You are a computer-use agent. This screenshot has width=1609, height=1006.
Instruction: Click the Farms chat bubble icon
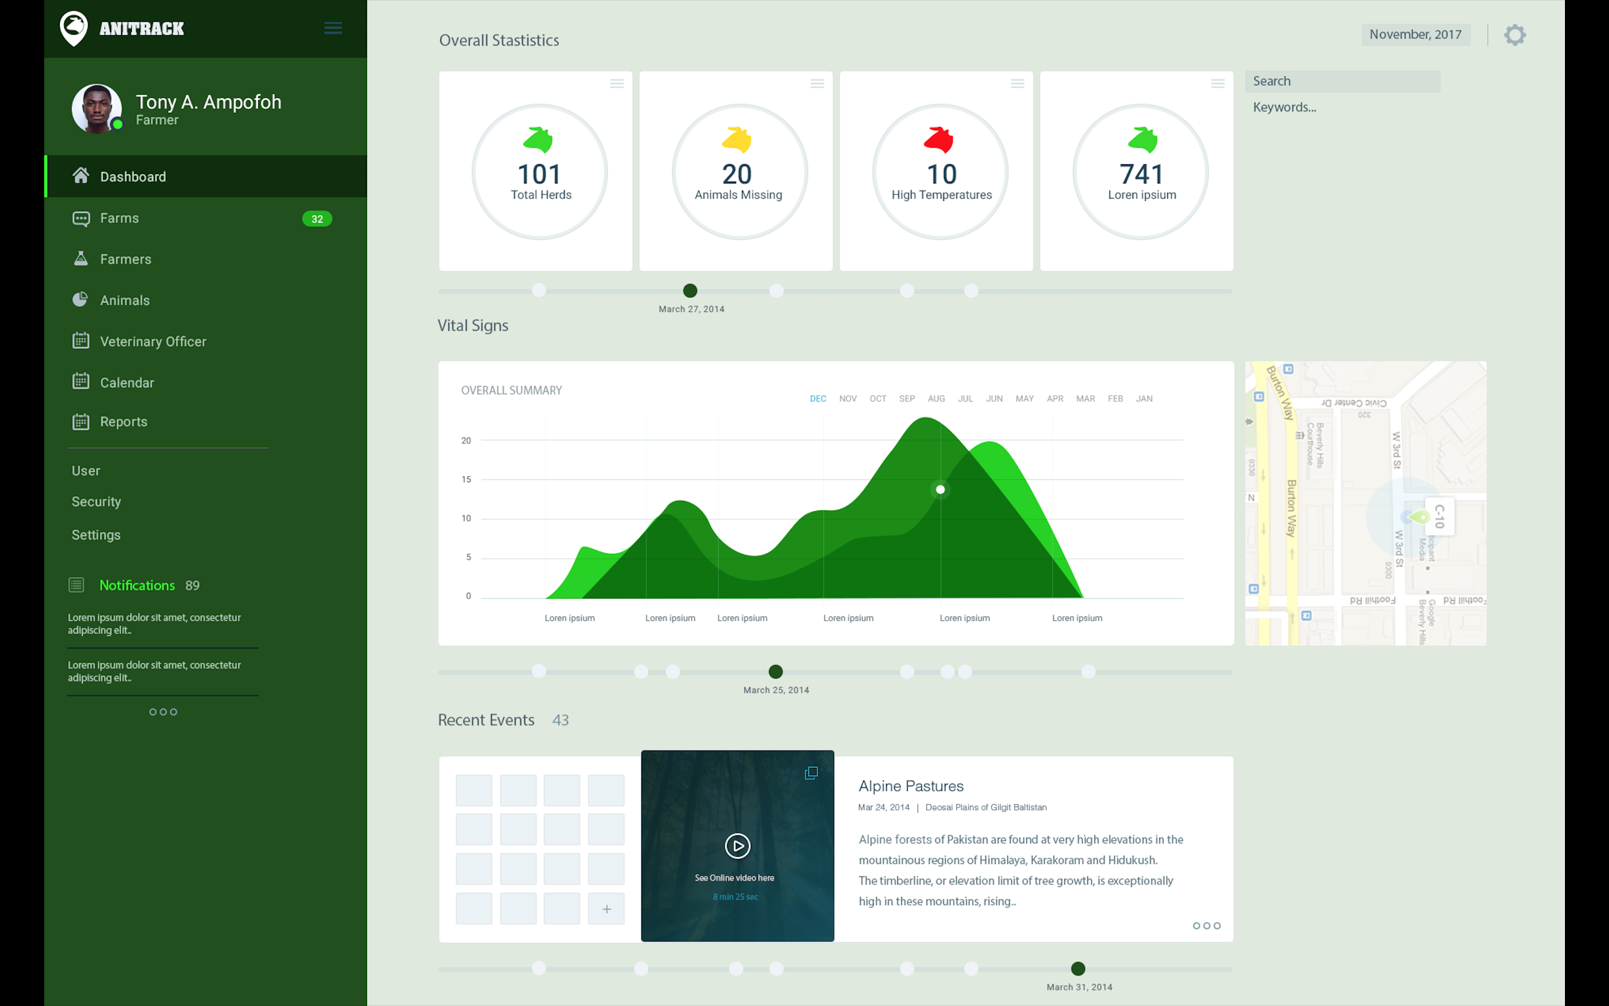tap(81, 218)
